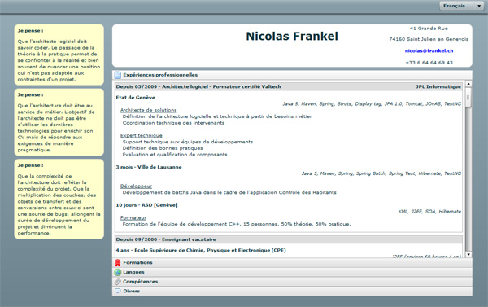
Task: Click the scrollbar up arrow
Action: click(x=468, y=84)
